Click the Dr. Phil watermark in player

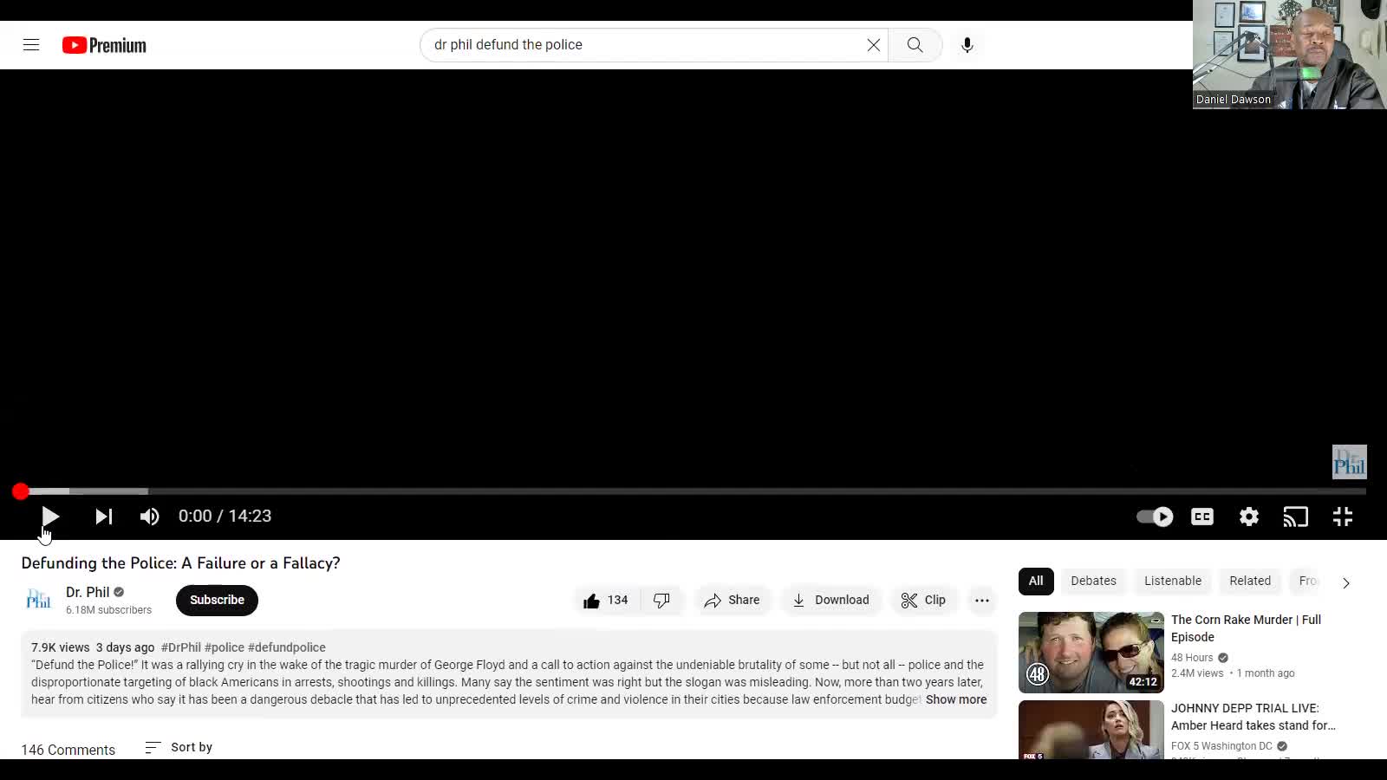click(1349, 462)
